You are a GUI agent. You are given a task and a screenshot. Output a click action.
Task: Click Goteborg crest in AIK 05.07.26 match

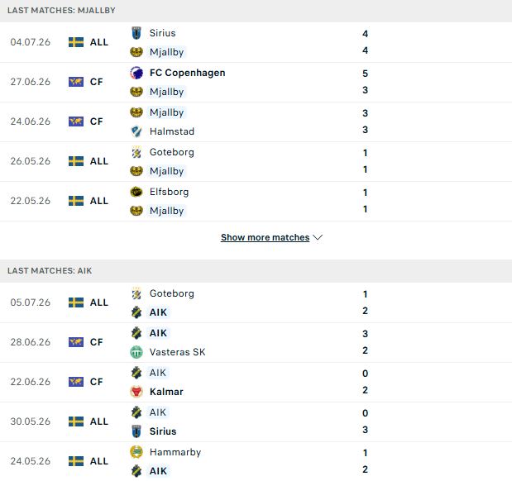point(136,293)
